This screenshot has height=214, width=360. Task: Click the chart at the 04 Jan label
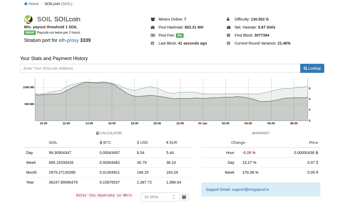pos(203,123)
